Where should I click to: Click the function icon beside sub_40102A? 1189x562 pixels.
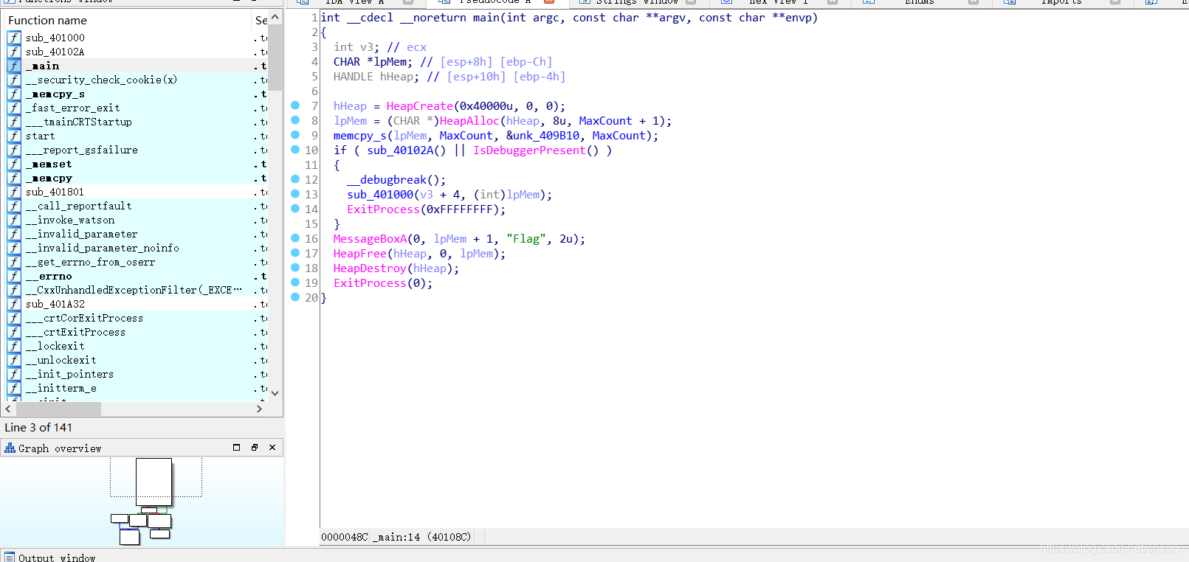click(14, 52)
